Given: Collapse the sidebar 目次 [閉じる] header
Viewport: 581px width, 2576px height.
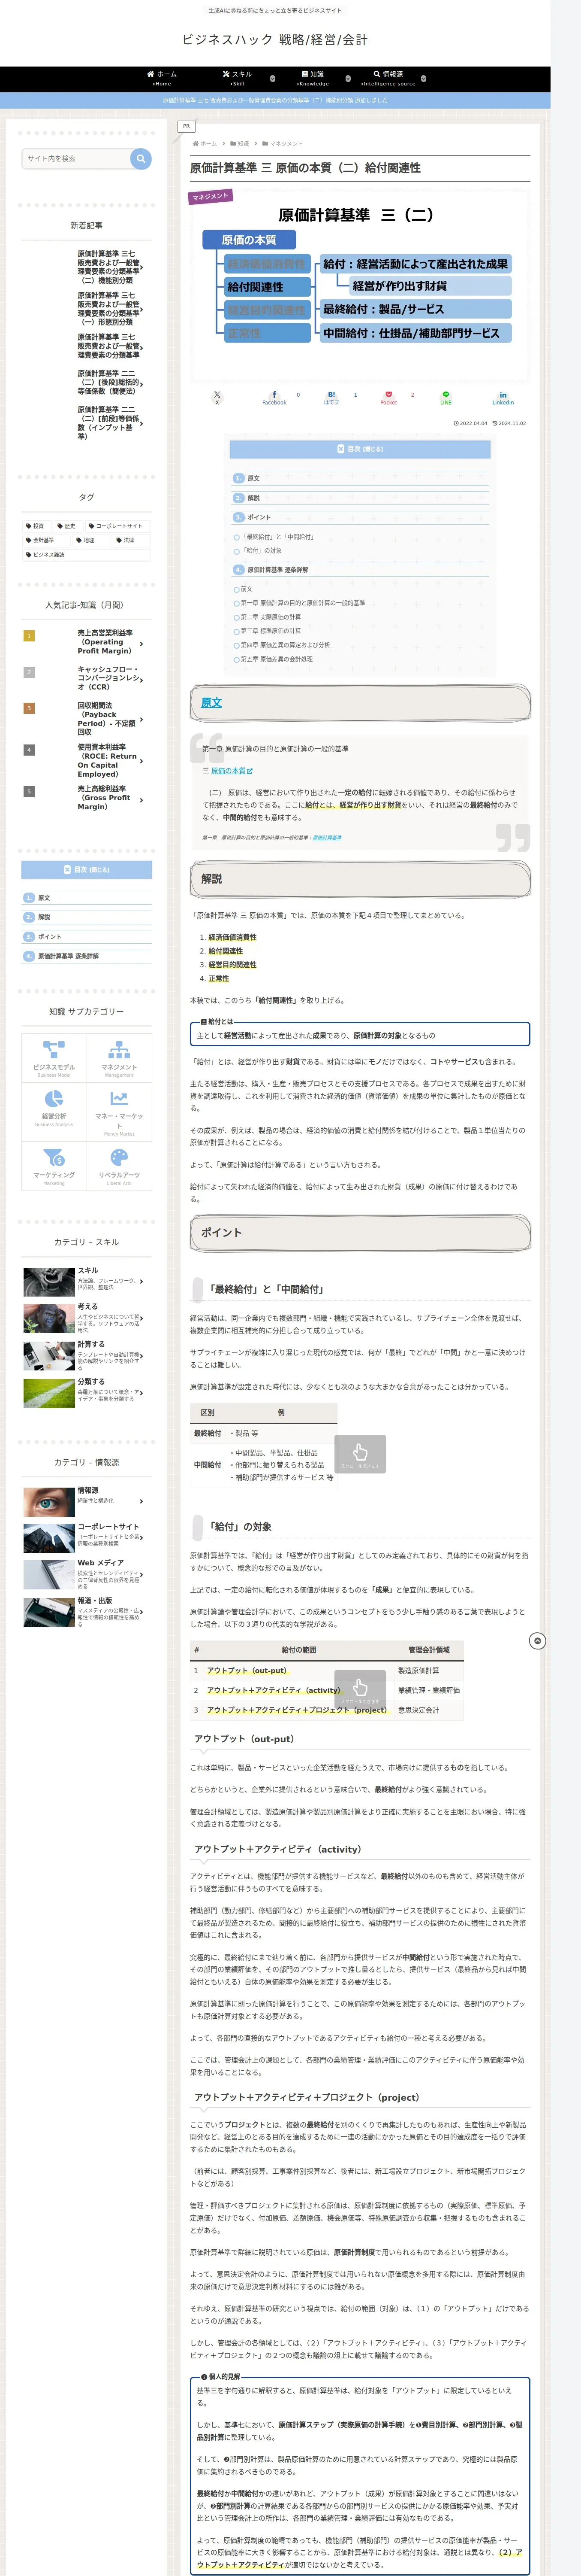Looking at the screenshot, I should (x=87, y=870).
